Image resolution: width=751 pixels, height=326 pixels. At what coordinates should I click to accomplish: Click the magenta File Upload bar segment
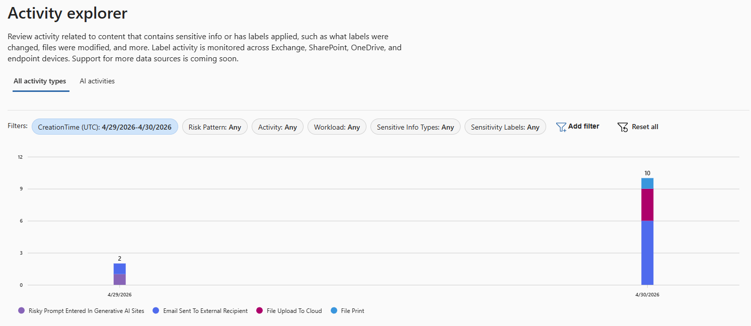point(647,205)
